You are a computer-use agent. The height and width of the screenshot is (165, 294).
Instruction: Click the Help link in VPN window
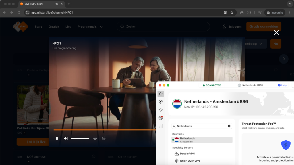(282, 85)
